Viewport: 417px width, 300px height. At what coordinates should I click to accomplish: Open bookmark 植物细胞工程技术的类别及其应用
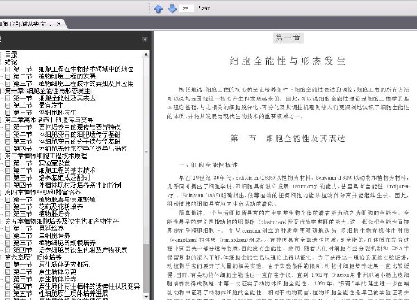pyautogui.click(x=74, y=83)
